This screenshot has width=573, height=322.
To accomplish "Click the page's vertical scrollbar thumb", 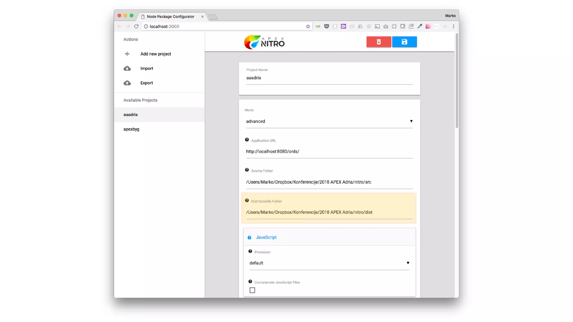I will click(457, 81).
